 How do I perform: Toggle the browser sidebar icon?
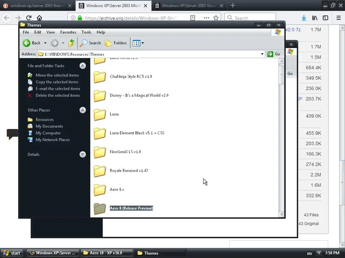point(325,18)
